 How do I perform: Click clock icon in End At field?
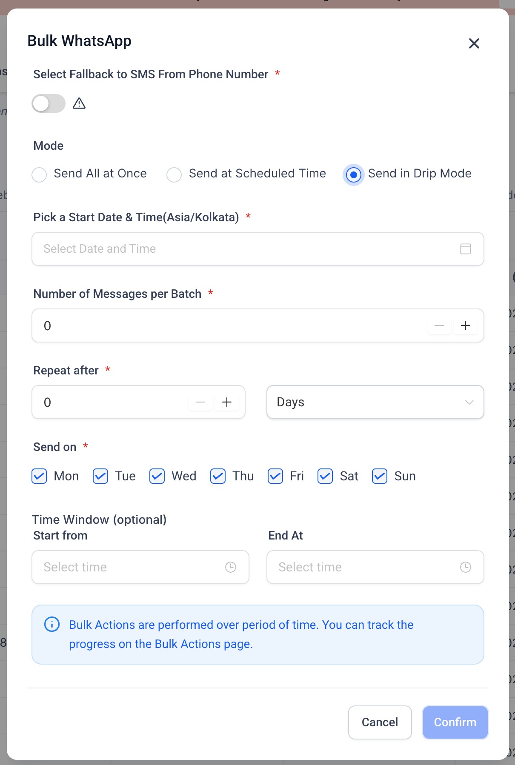point(466,567)
